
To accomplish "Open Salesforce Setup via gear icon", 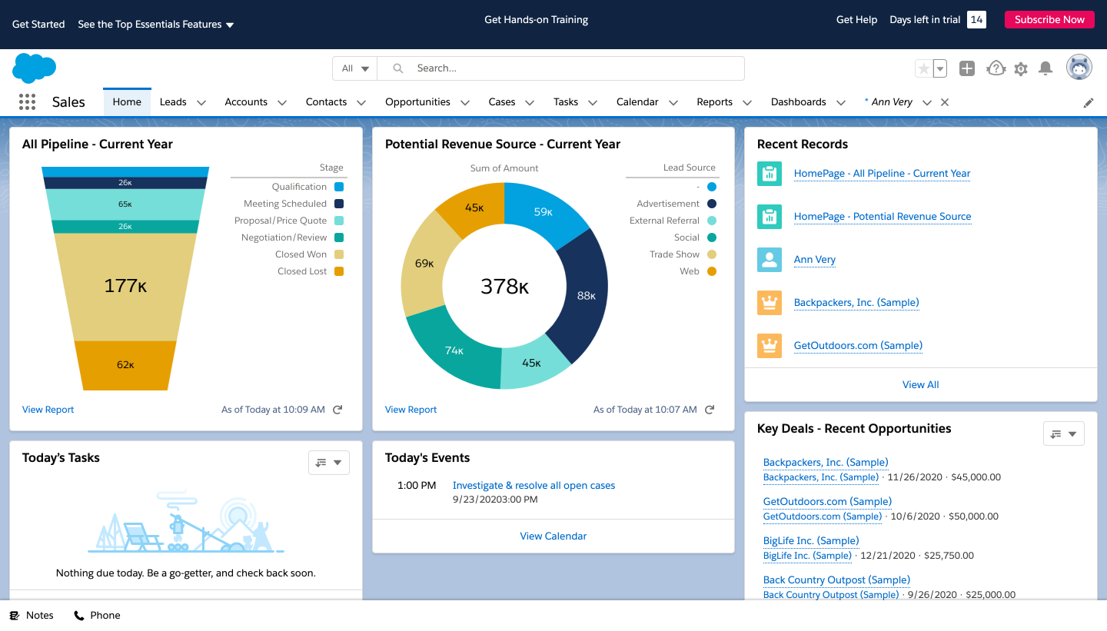I will point(1020,68).
